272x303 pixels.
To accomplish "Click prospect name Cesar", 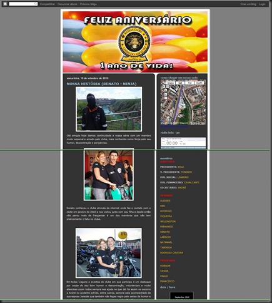I will coord(164,271).
